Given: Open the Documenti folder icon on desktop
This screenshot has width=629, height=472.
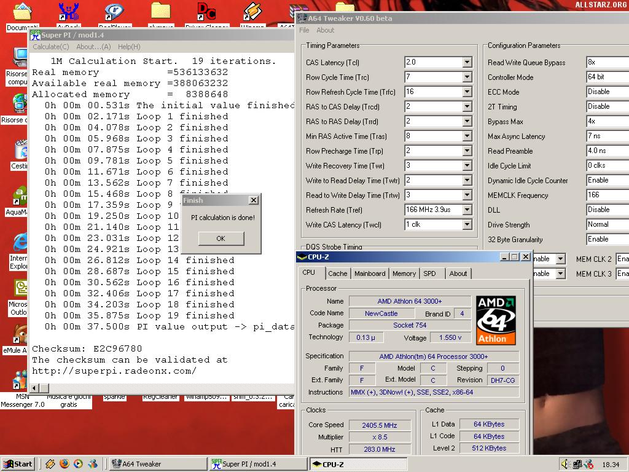Looking at the screenshot, I should (23, 11).
